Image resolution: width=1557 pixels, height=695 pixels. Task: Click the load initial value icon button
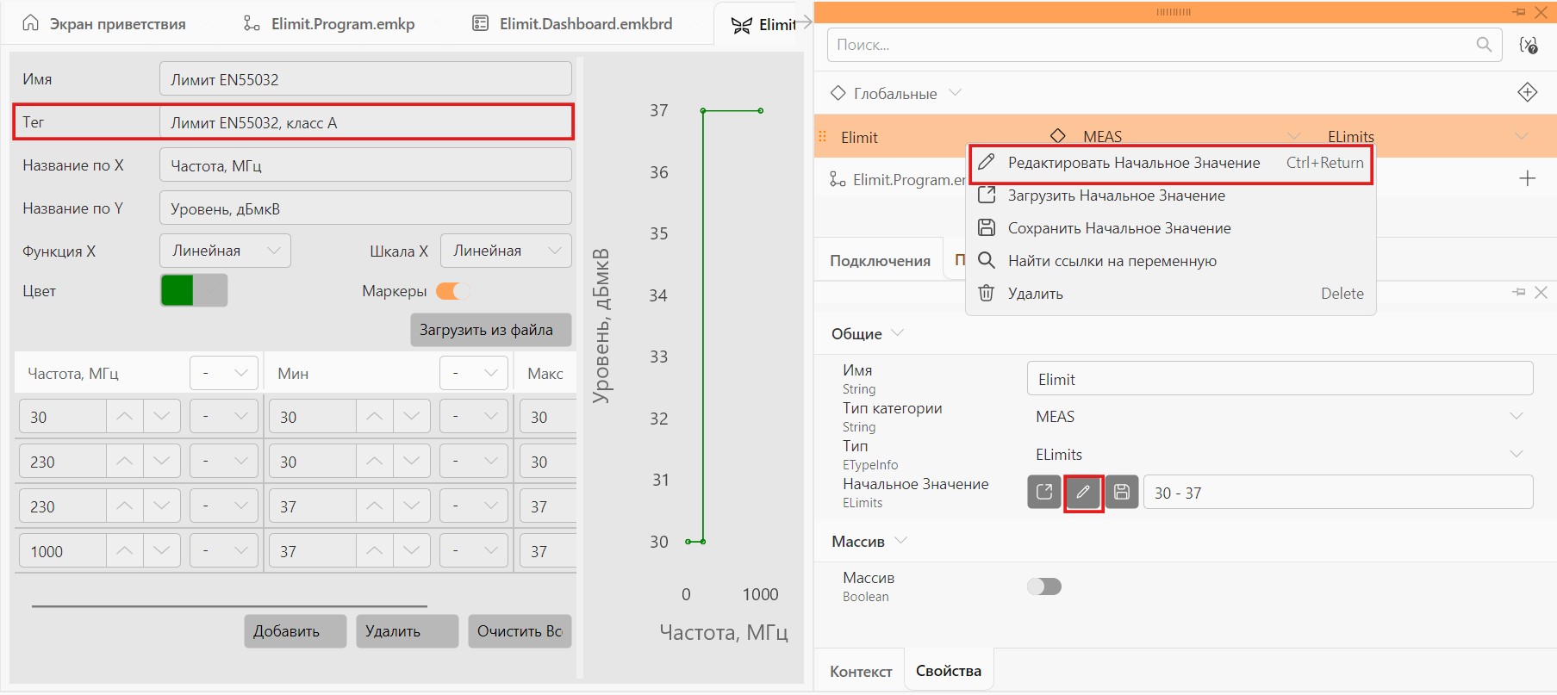[x=1044, y=493]
